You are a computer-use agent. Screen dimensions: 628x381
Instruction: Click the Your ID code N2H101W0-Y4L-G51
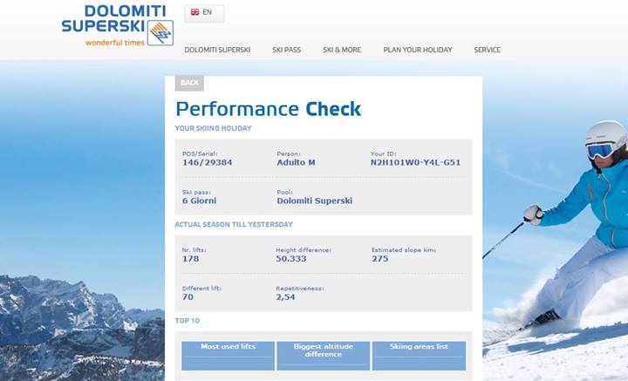[x=415, y=162]
